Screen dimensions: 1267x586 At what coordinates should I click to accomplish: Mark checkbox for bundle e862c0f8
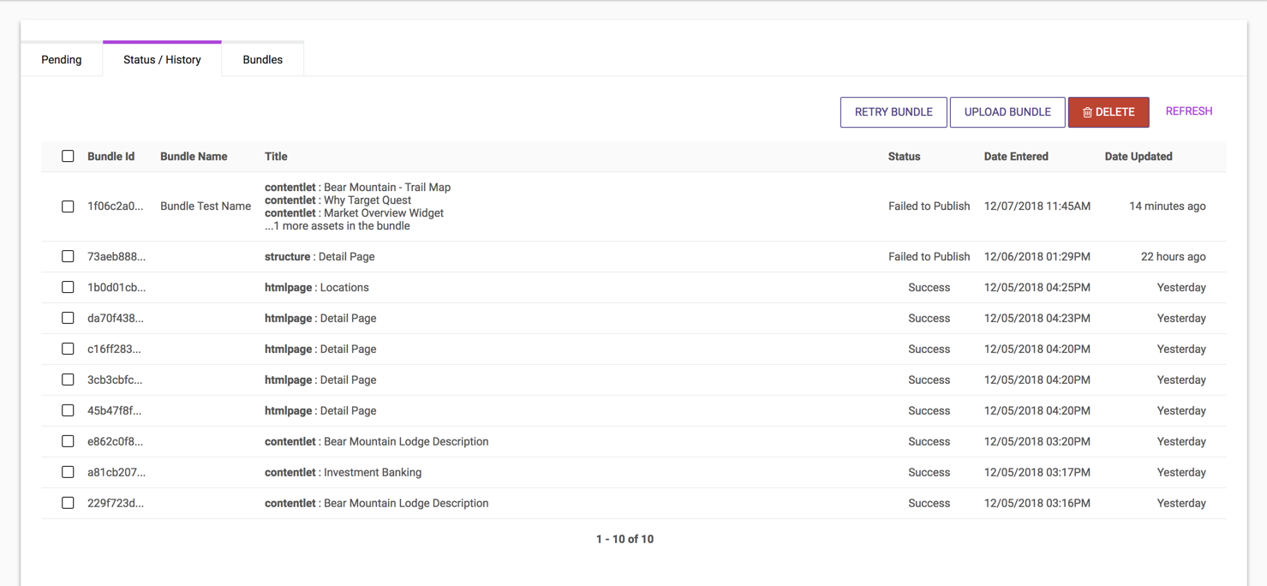tap(68, 441)
